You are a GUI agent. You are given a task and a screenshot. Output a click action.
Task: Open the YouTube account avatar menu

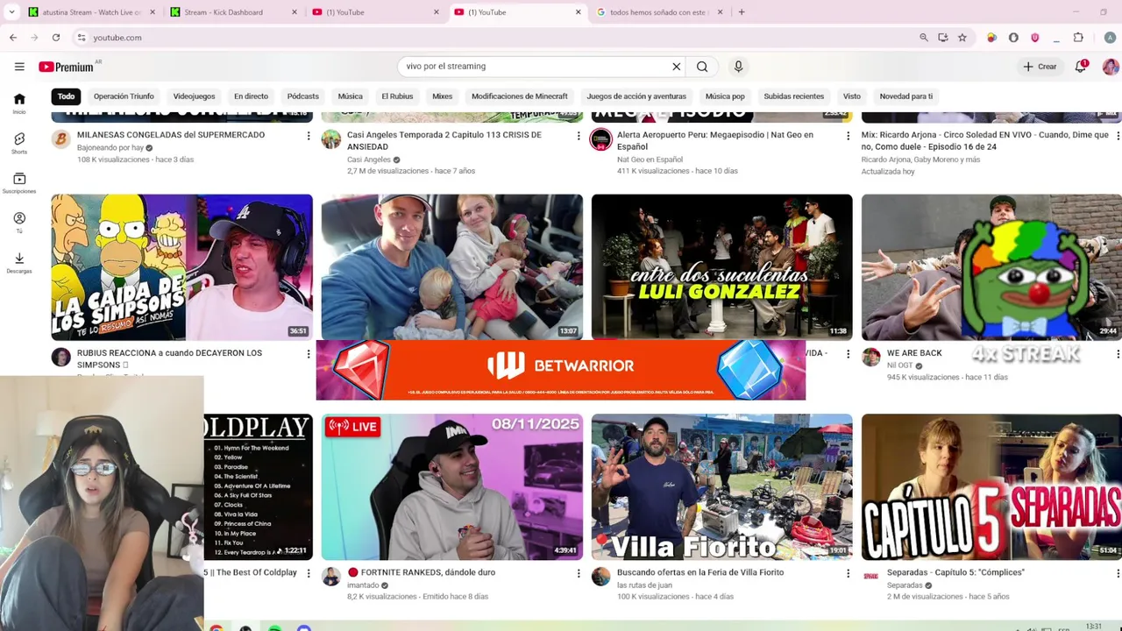coord(1110,67)
